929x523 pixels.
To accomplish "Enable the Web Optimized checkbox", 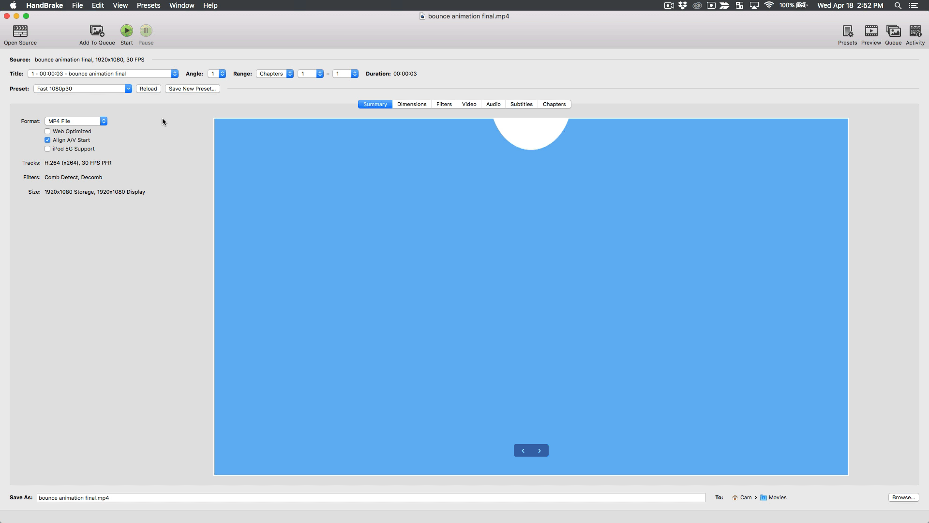I will (x=47, y=131).
